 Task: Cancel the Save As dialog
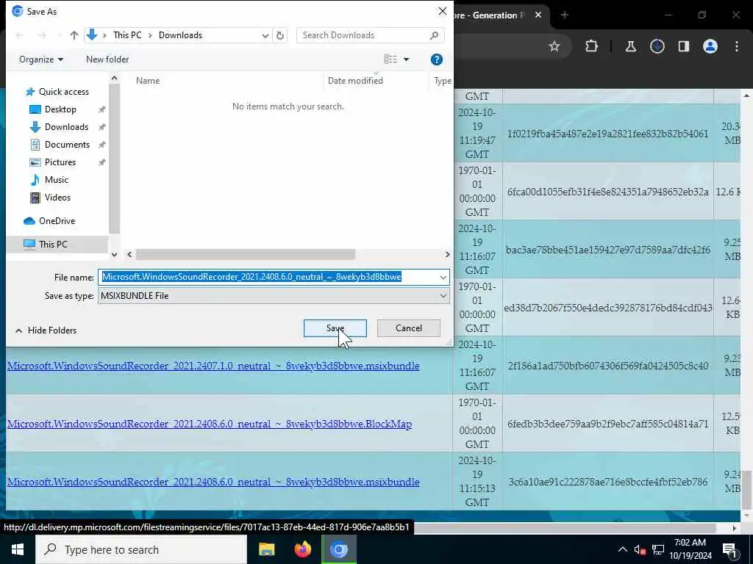pyautogui.click(x=409, y=328)
